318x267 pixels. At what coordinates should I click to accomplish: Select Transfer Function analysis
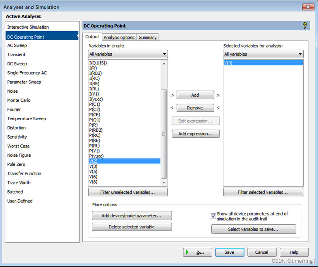(42, 174)
